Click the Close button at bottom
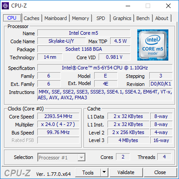Screen dimensions: 179x179 point(160,172)
